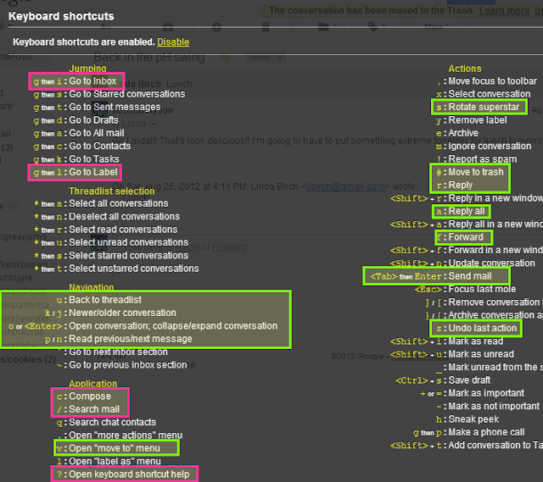Click the 'Open keyboard shortcut help' entry
The height and width of the screenshot is (482, 543).
(125, 474)
